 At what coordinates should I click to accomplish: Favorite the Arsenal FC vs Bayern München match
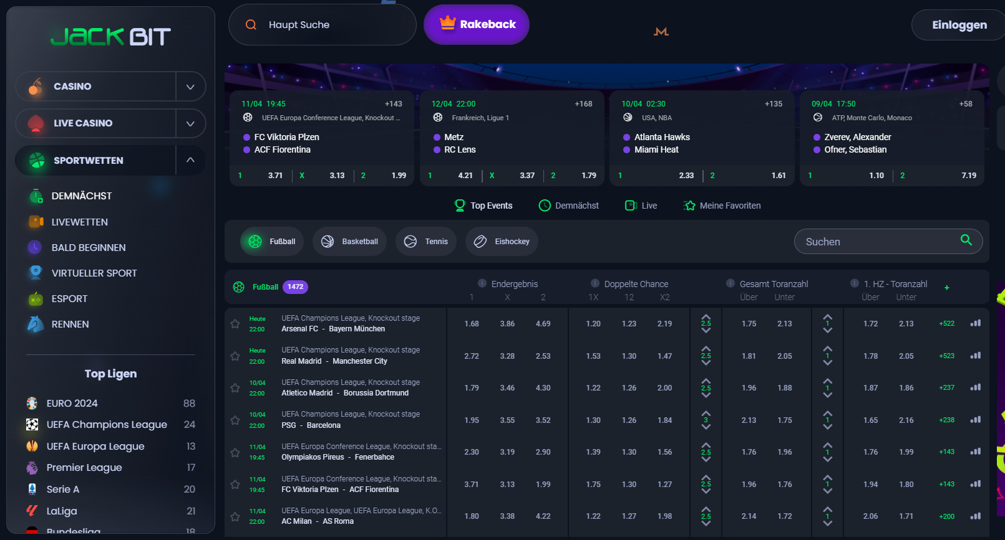(235, 324)
